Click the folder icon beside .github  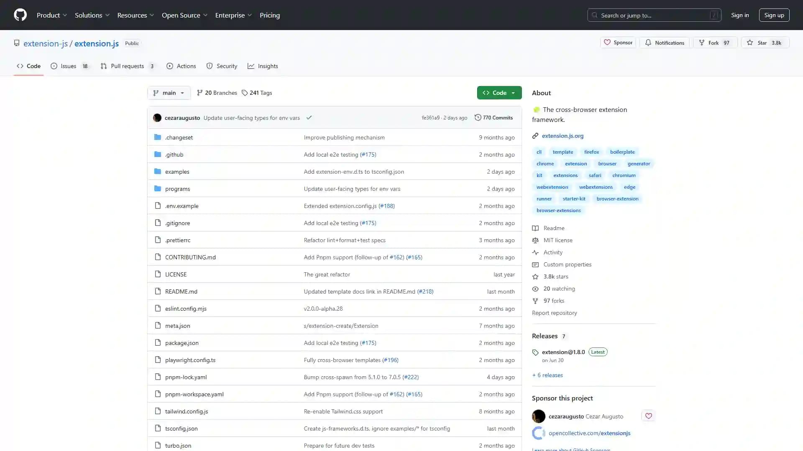point(158,154)
